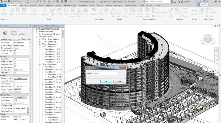
Task: Toggle the Sun Path checkbox
Action: point(15,53)
